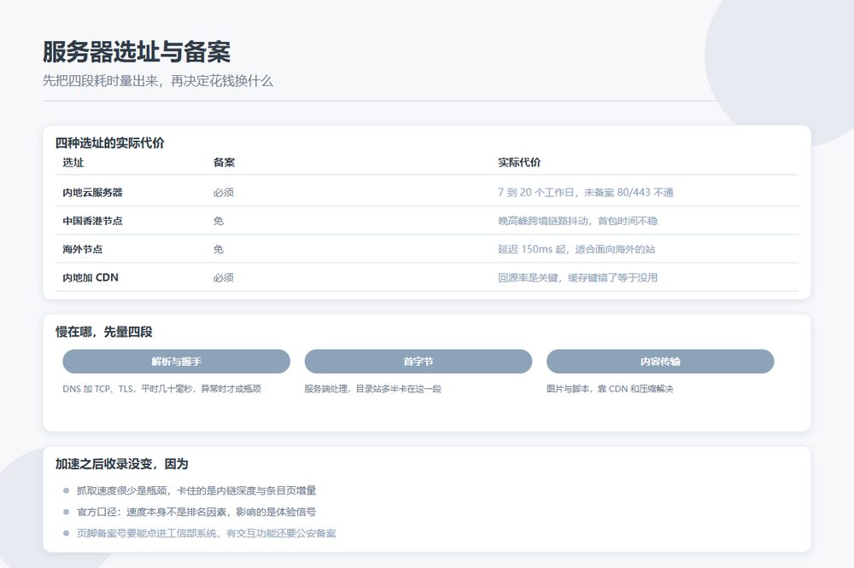Click the 备案 column header
This screenshot has height=568, width=854.
click(224, 162)
